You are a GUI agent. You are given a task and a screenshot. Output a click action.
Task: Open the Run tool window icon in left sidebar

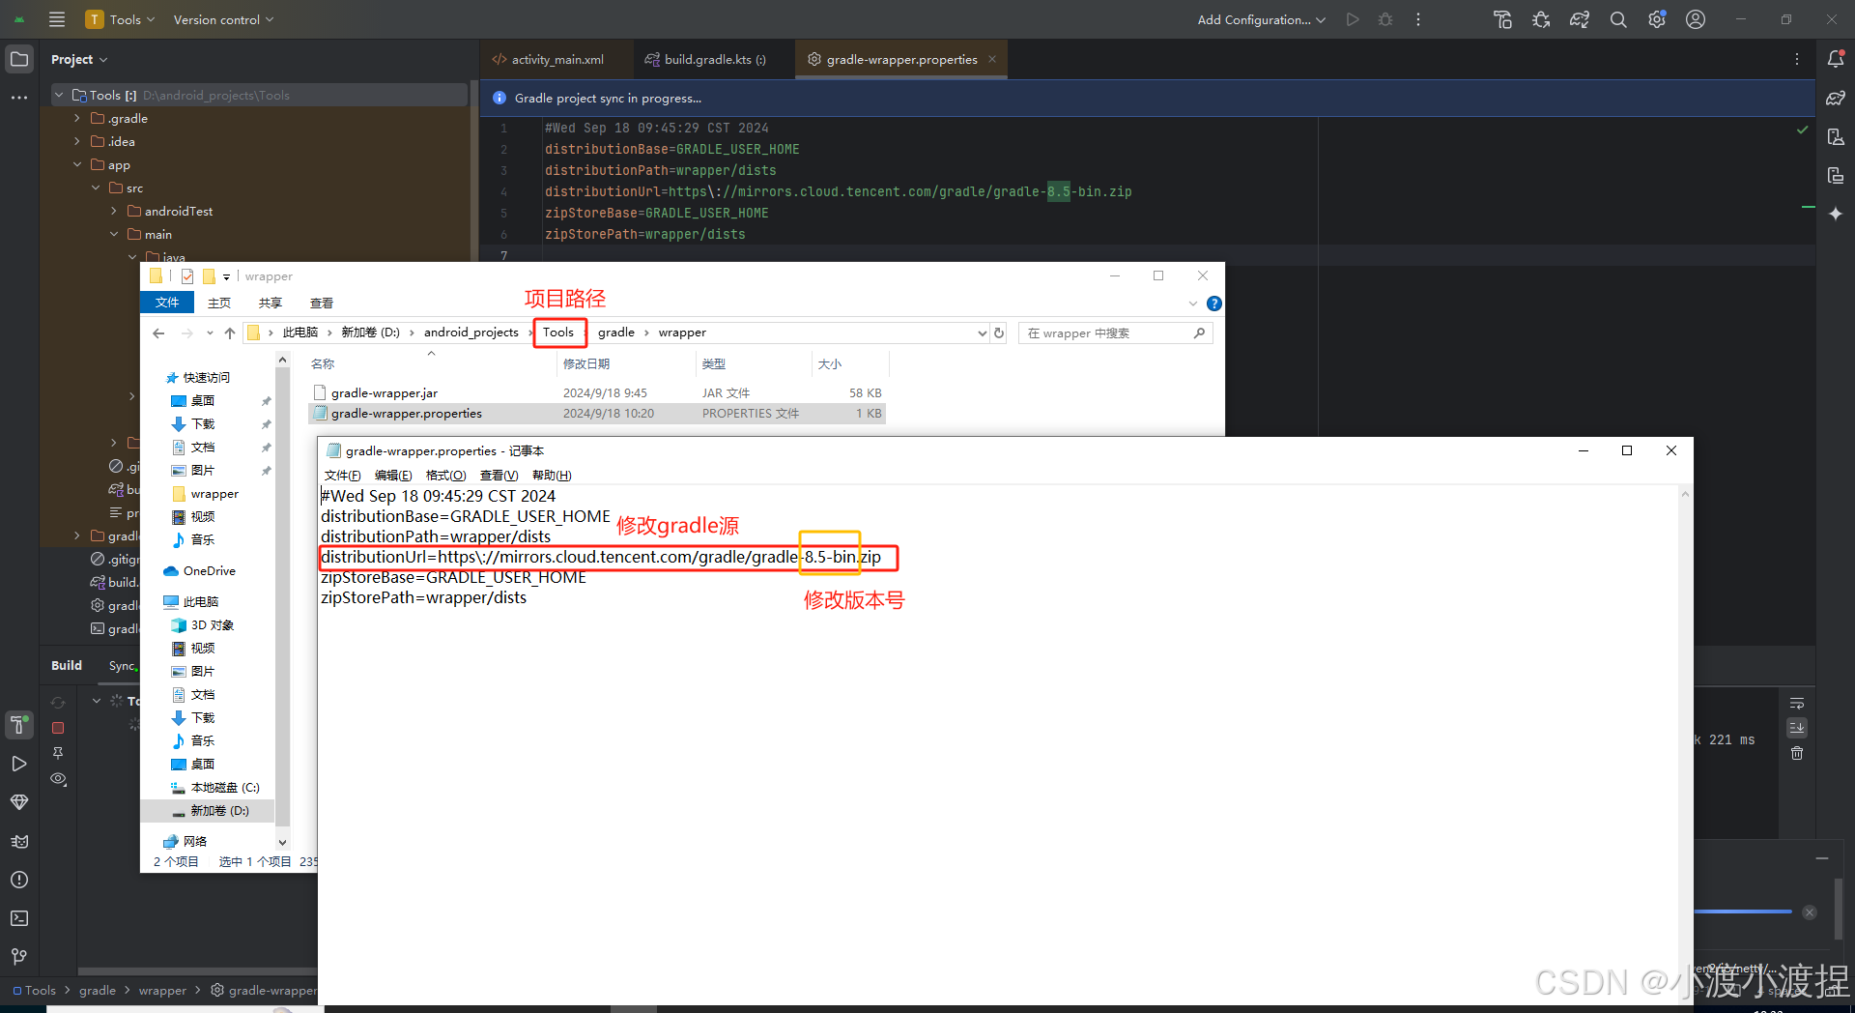point(19,764)
